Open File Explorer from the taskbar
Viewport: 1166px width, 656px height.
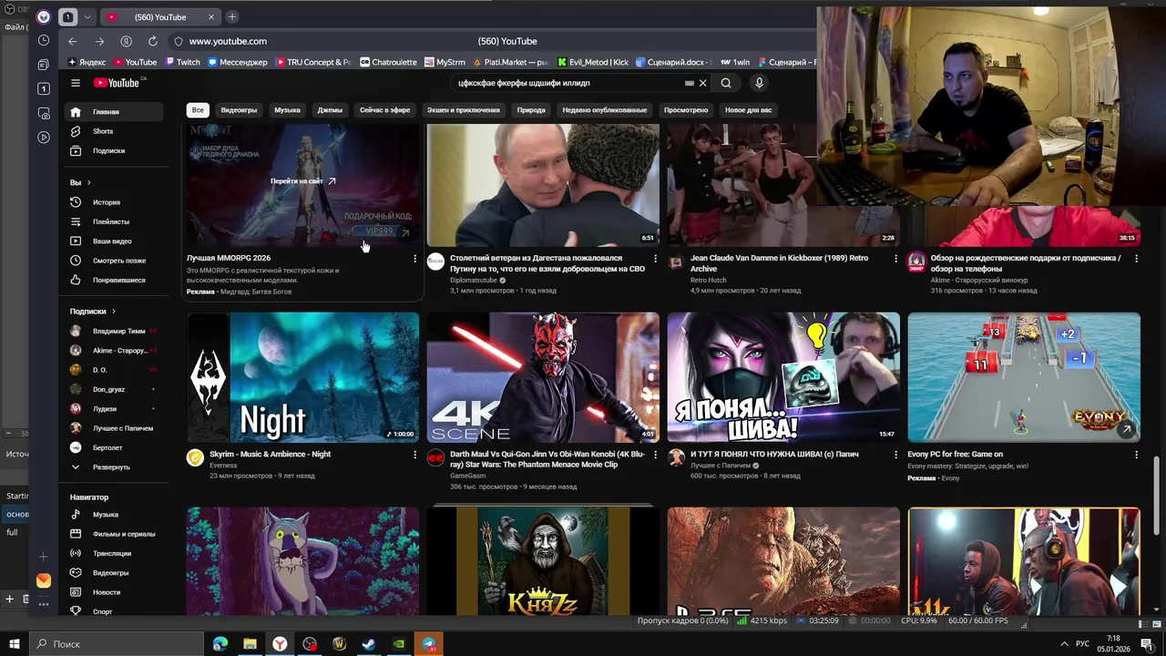tap(250, 644)
